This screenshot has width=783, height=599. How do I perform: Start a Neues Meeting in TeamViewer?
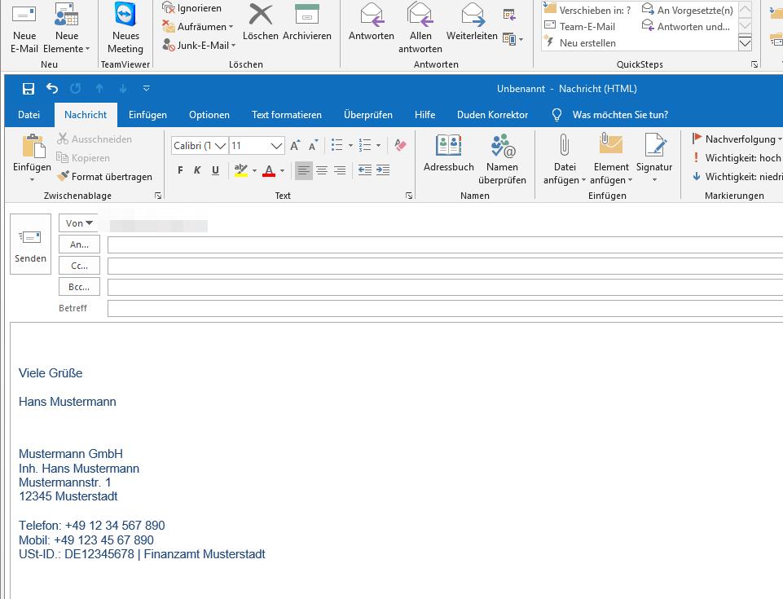125,28
